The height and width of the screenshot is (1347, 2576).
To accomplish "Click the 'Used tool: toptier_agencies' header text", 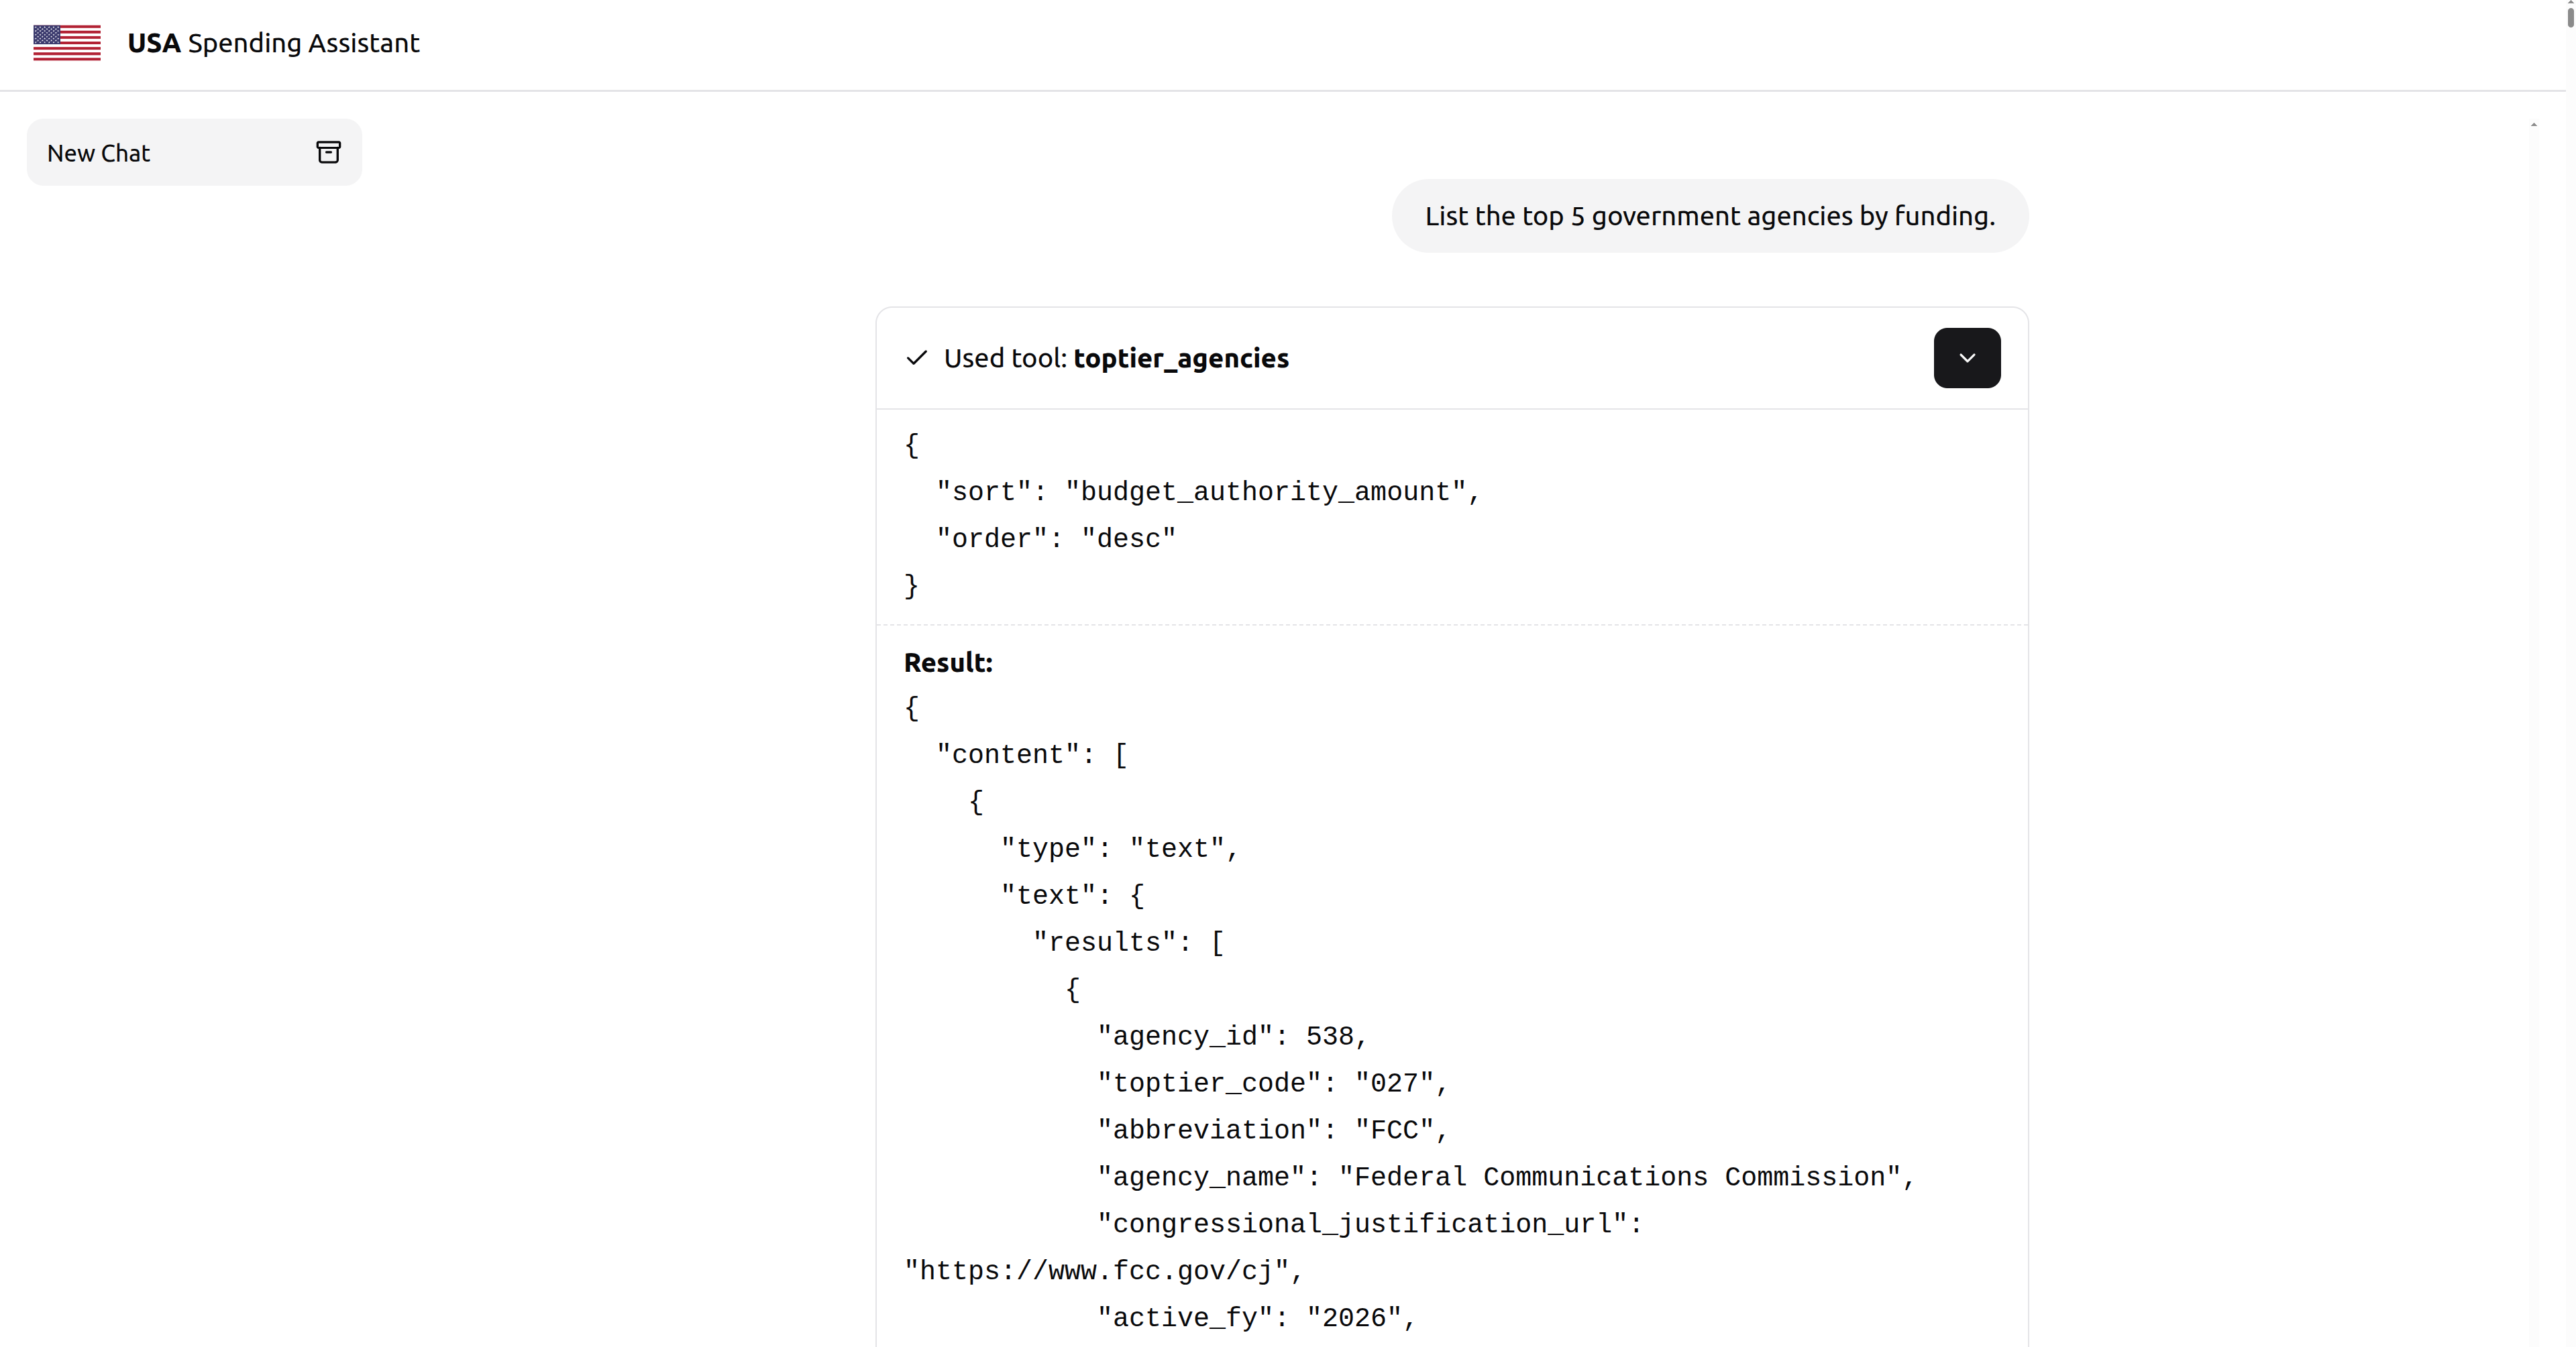I will click(1116, 358).
